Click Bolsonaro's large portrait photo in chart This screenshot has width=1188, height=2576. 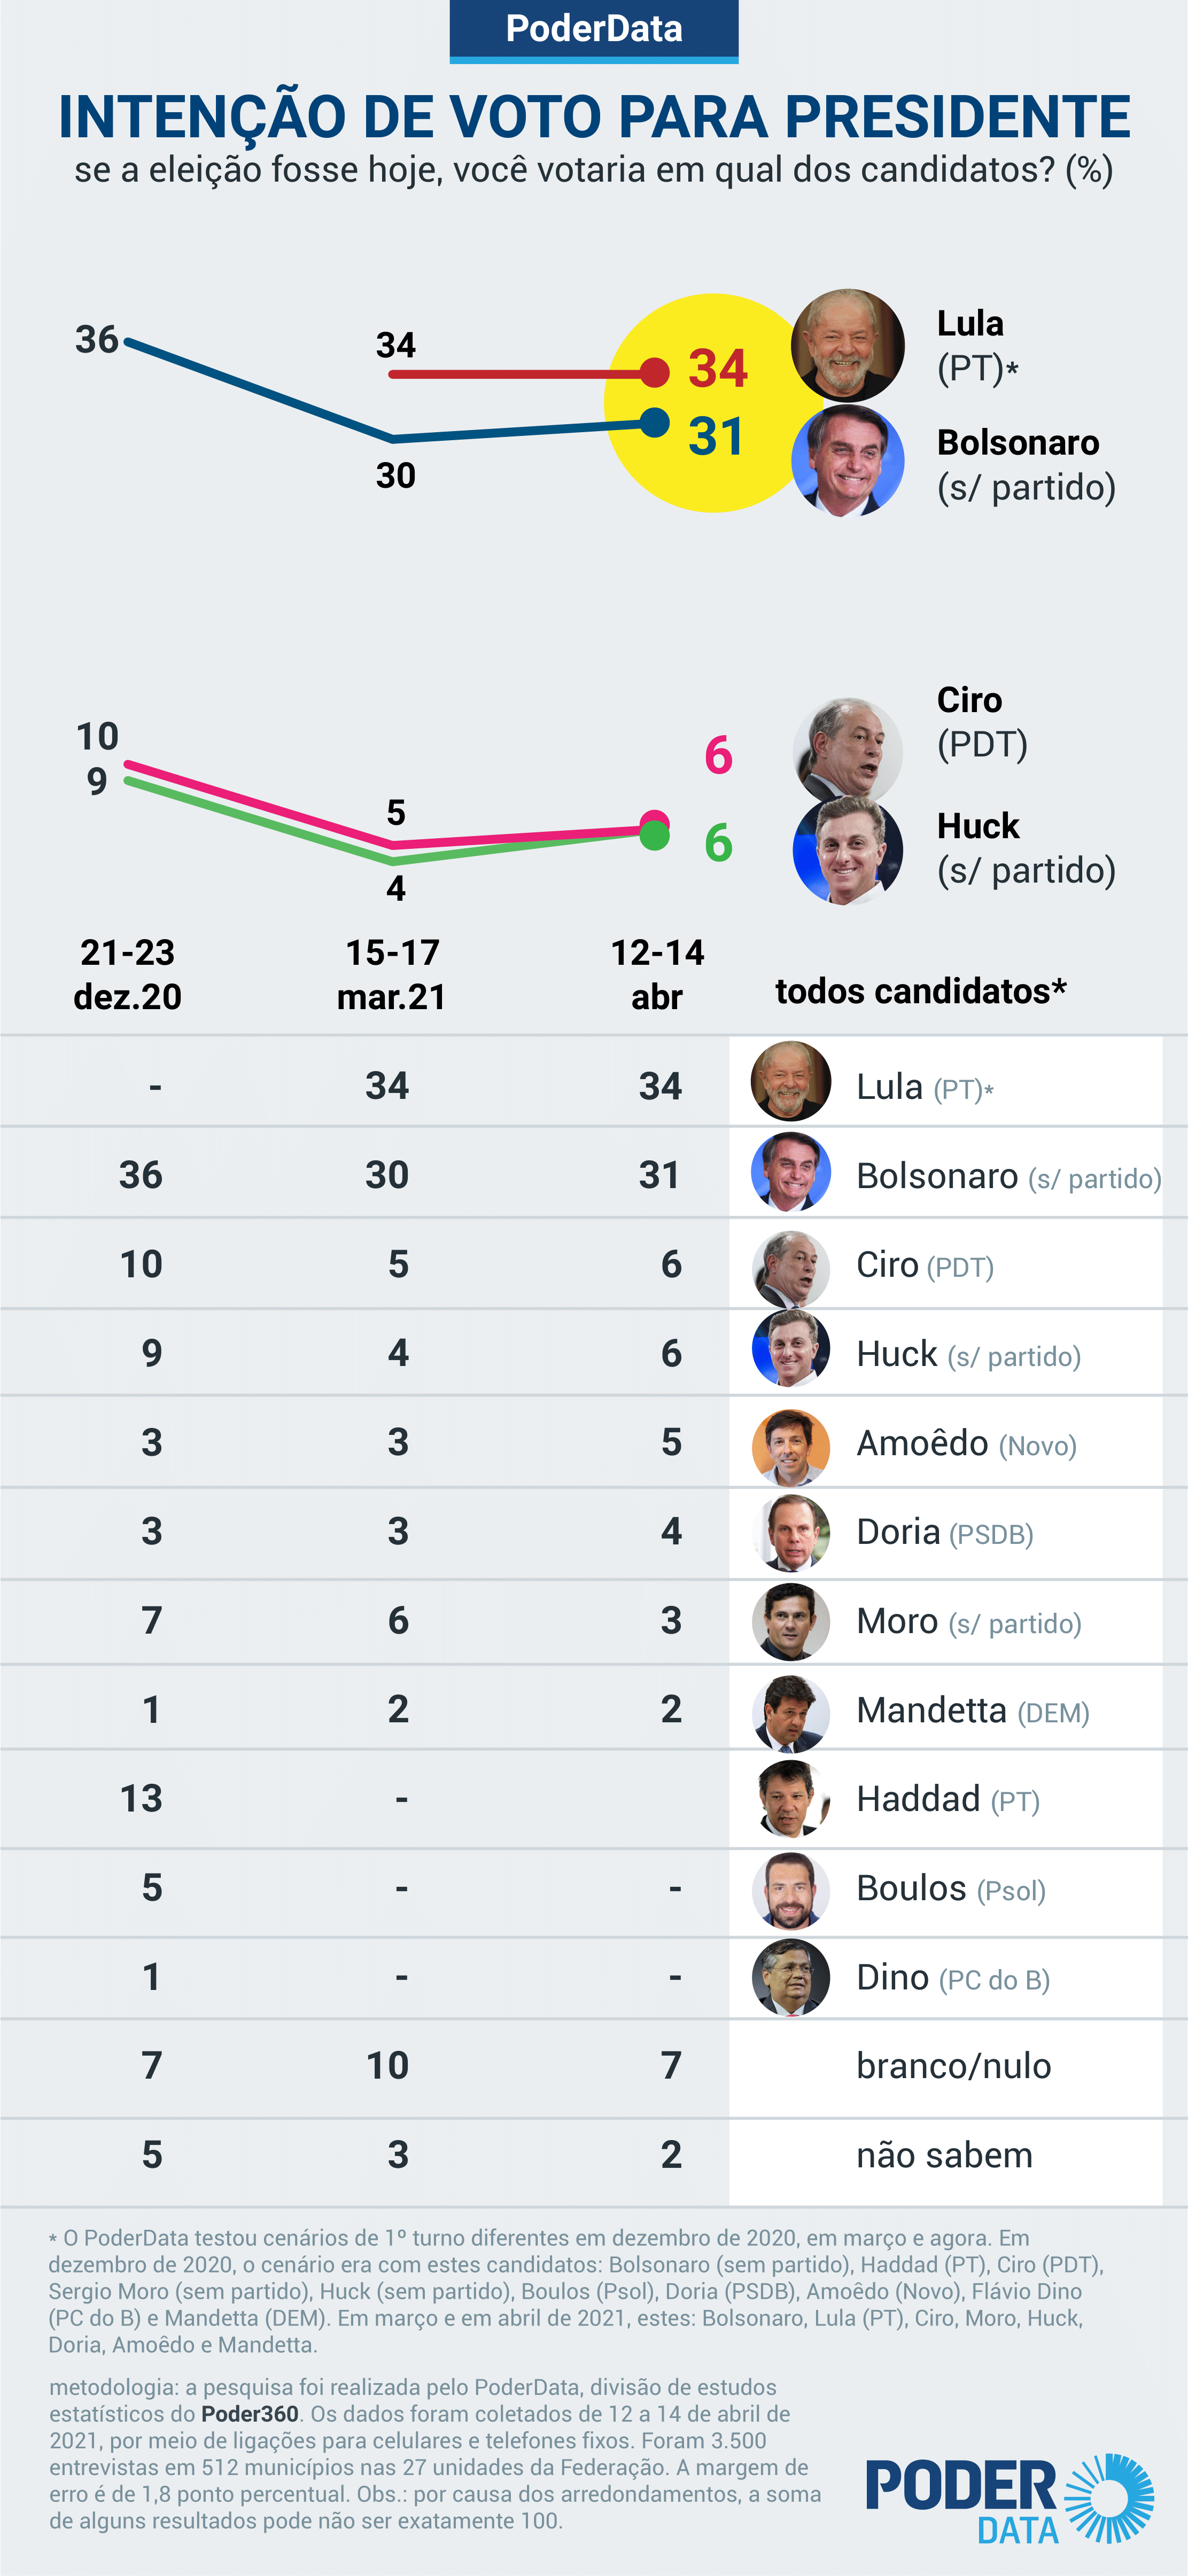[x=847, y=461]
